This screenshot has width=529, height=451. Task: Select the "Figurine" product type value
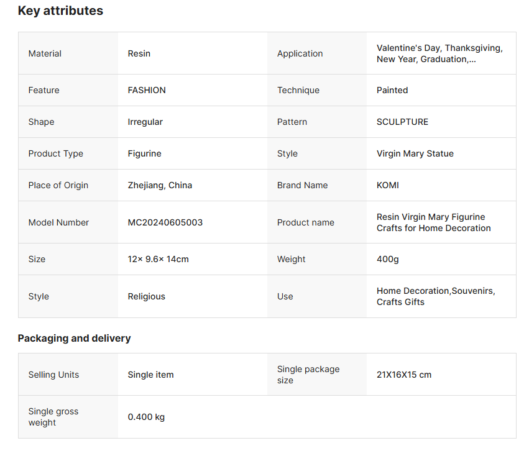(x=145, y=153)
